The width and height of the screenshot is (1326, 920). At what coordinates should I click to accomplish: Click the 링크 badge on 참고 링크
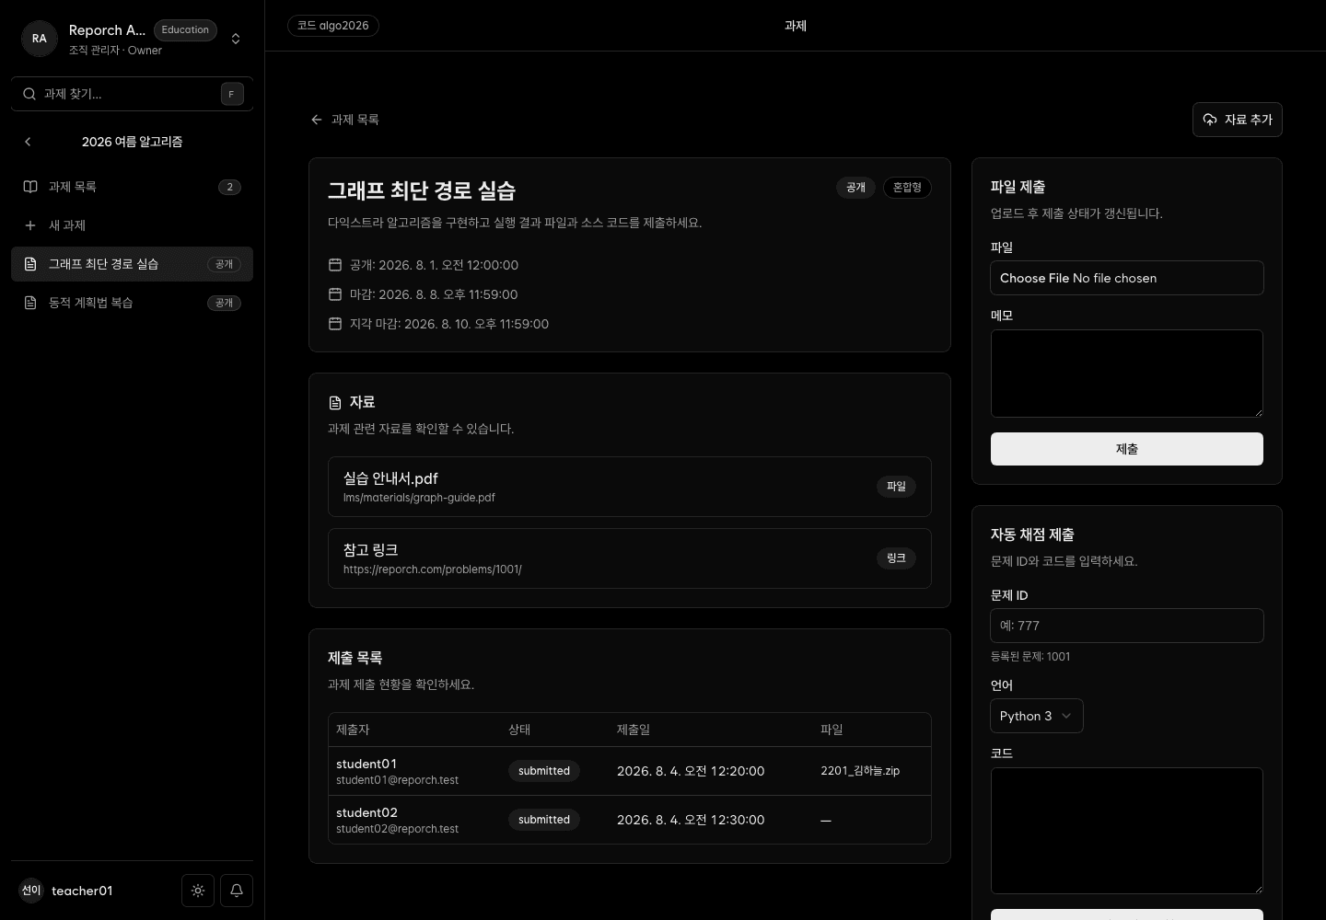click(896, 558)
